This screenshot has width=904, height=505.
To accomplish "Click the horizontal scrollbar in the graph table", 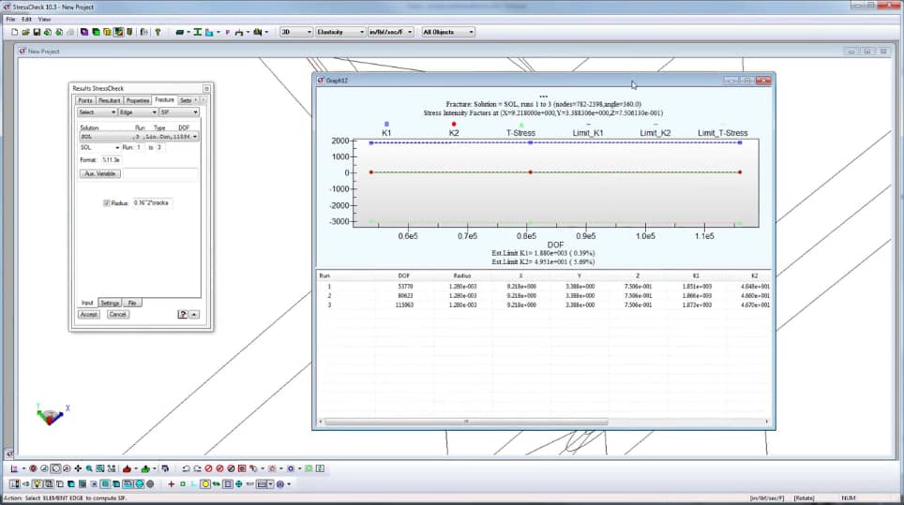I will pyautogui.click(x=466, y=422).
